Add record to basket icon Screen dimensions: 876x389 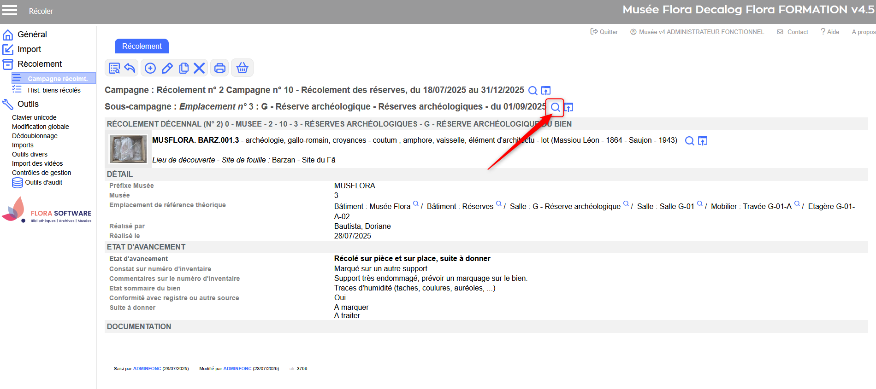[x=242, y=68]
